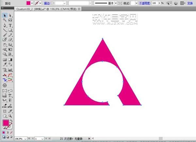Click the 描边 stroke panel link
This screenshot has width=196, height=142.
(47, 3)
